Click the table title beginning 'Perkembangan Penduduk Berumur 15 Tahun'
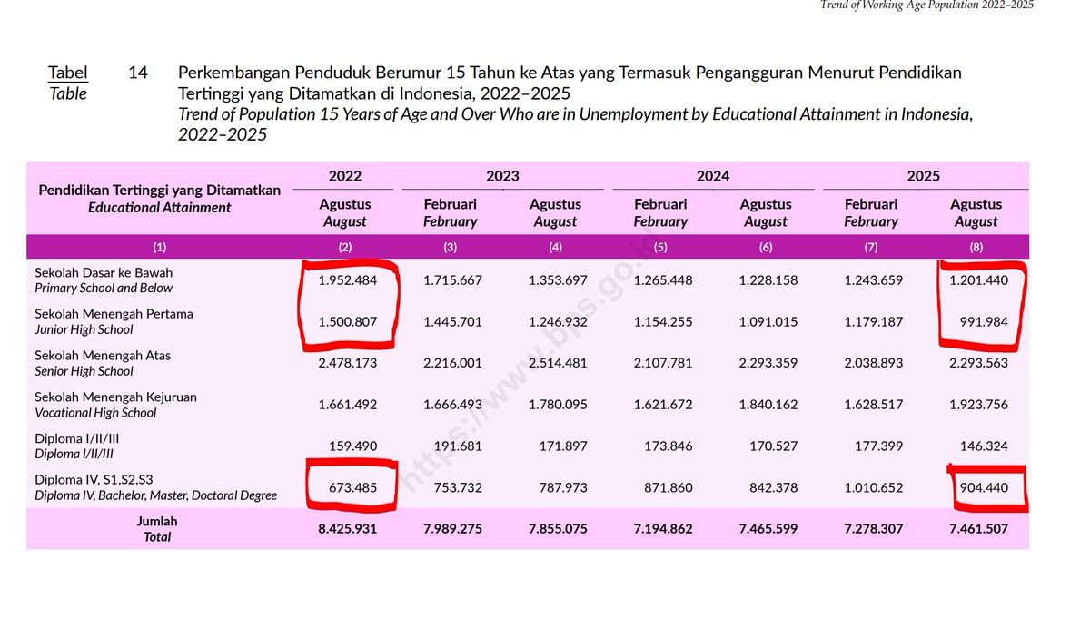The height and width of the screenshot is (637, 1090). coord(570,82)
